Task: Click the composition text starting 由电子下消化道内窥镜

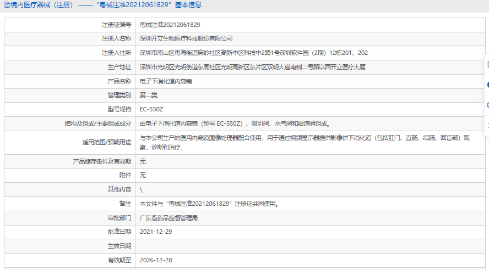Action: click(x=235, y=123)
